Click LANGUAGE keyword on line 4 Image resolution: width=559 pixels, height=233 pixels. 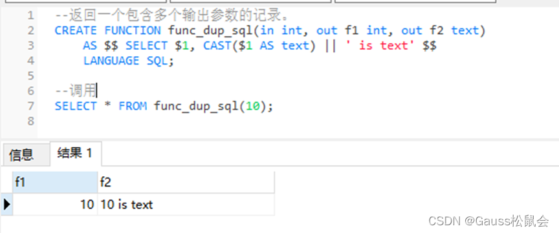click(111, 61)
